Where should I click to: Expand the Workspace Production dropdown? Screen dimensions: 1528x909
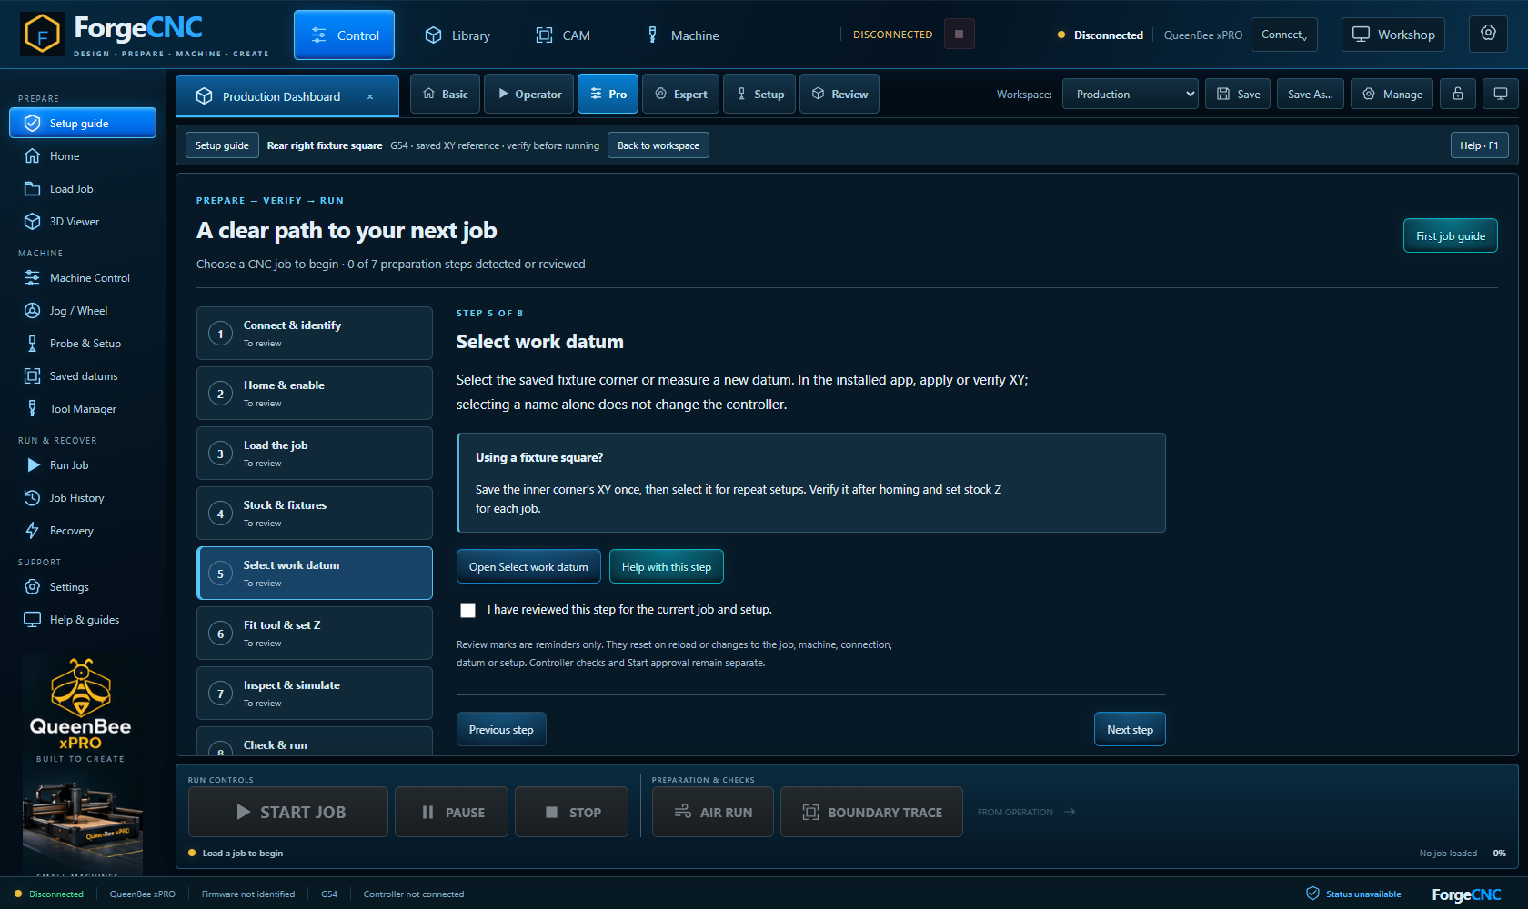click(1131, 94)
